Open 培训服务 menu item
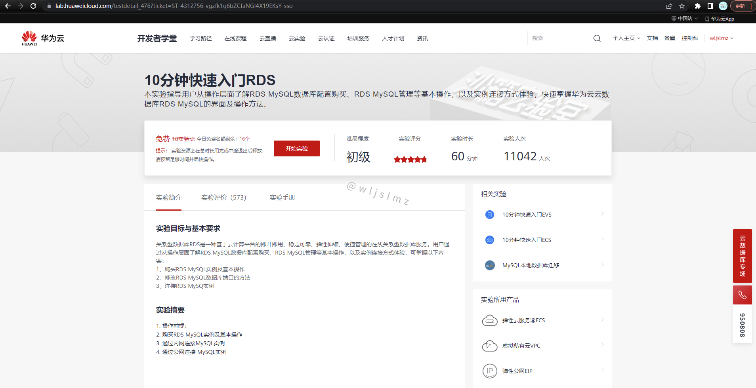The image size is (756, 388). [358, 38]
